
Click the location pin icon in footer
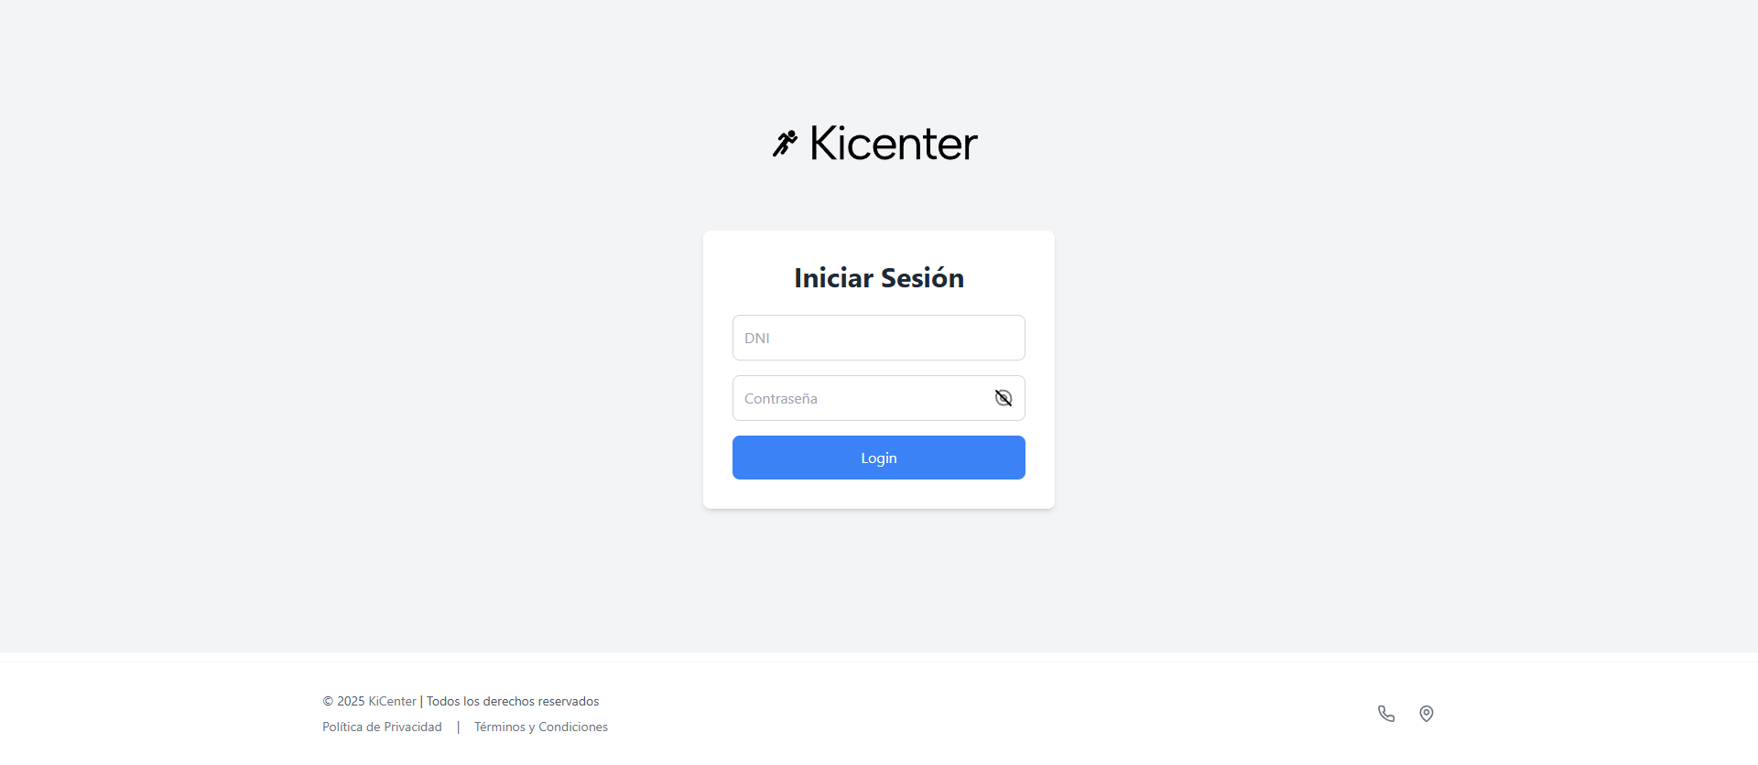pos(1427,714)
